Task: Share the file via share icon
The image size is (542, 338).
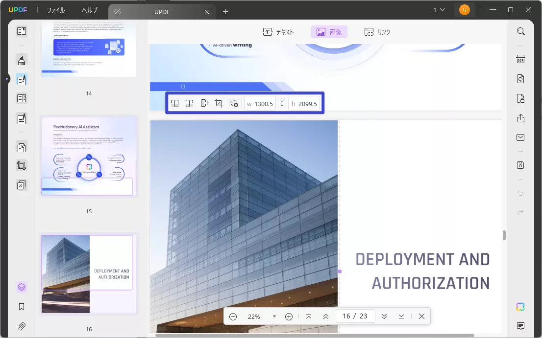Action: point(520,118)
